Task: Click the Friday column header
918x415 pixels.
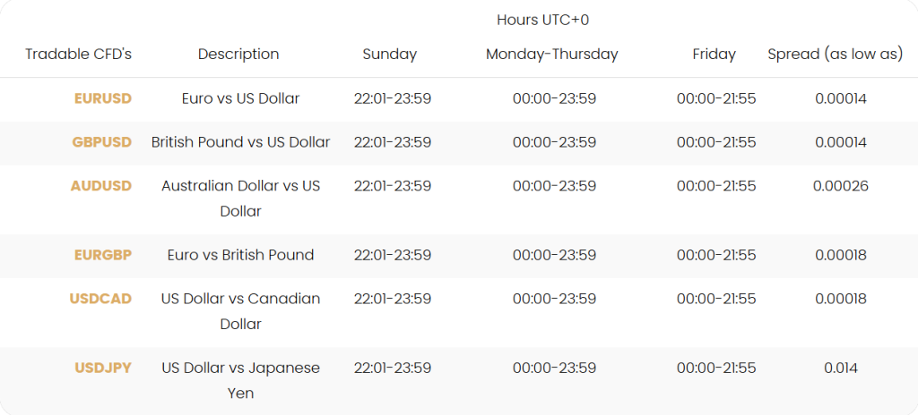Action: pos(714,54)
